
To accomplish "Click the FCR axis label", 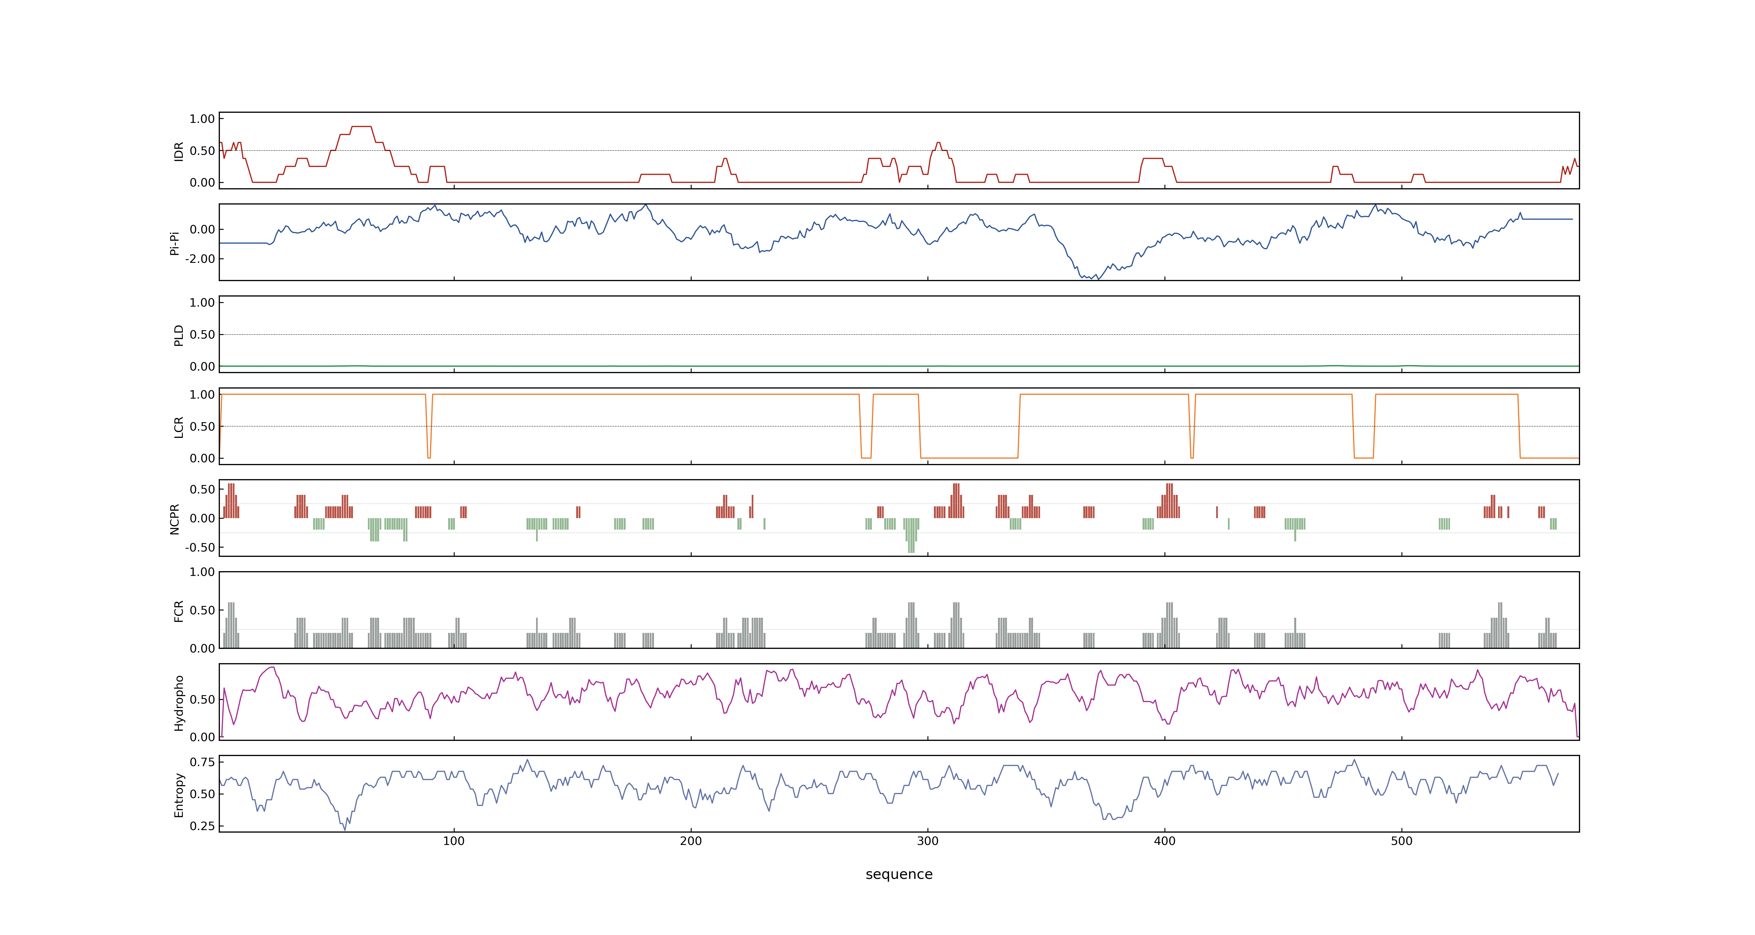I will coord(179,610).
